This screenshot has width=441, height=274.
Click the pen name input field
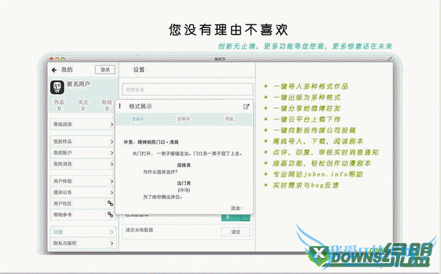188,90
